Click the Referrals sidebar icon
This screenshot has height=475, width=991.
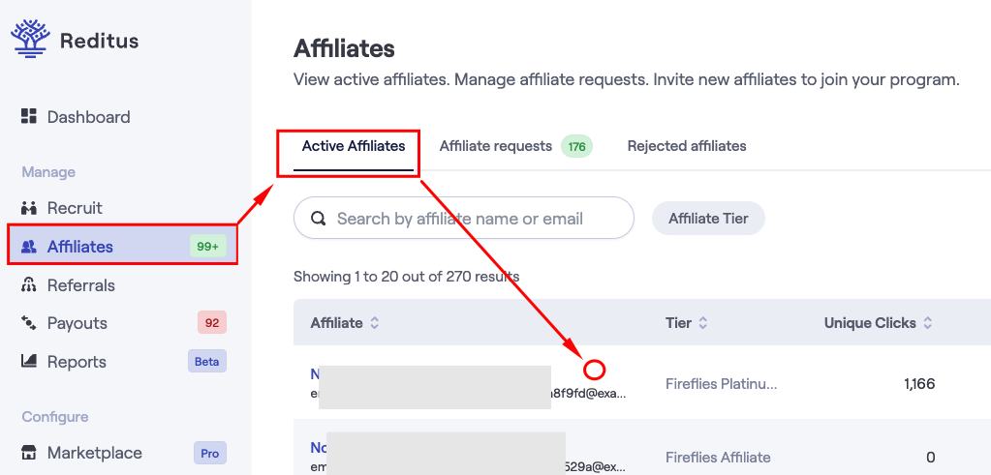pos(29,285)
